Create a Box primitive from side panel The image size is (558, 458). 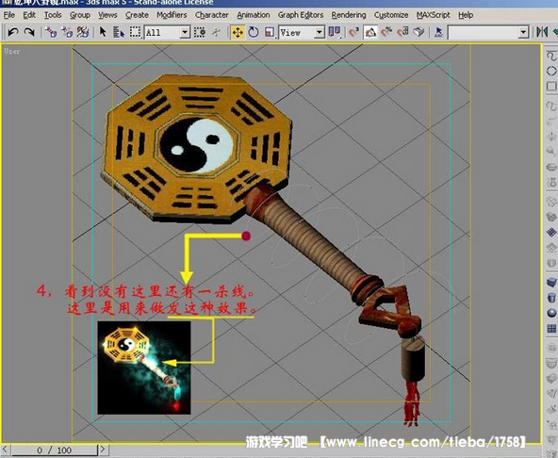tap(551, 282)
